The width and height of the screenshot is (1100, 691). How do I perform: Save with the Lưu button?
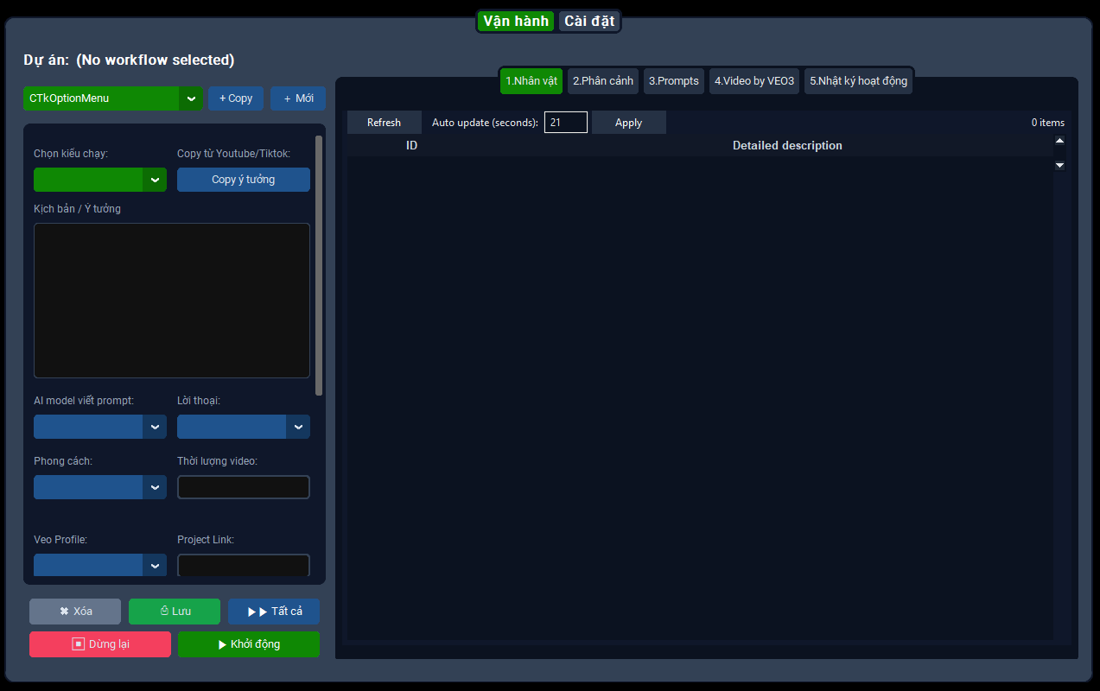[175, 612]
